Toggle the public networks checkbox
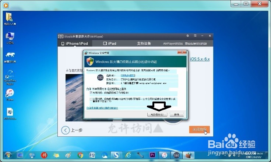This screenshot has width=271, height=162. tap(91, 99)
